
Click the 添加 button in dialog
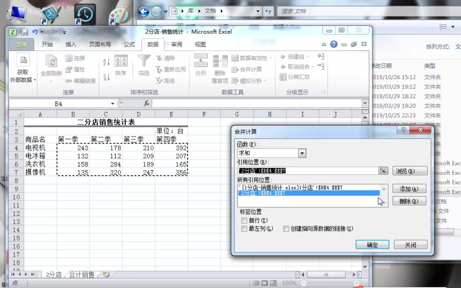tap(409, 189)
